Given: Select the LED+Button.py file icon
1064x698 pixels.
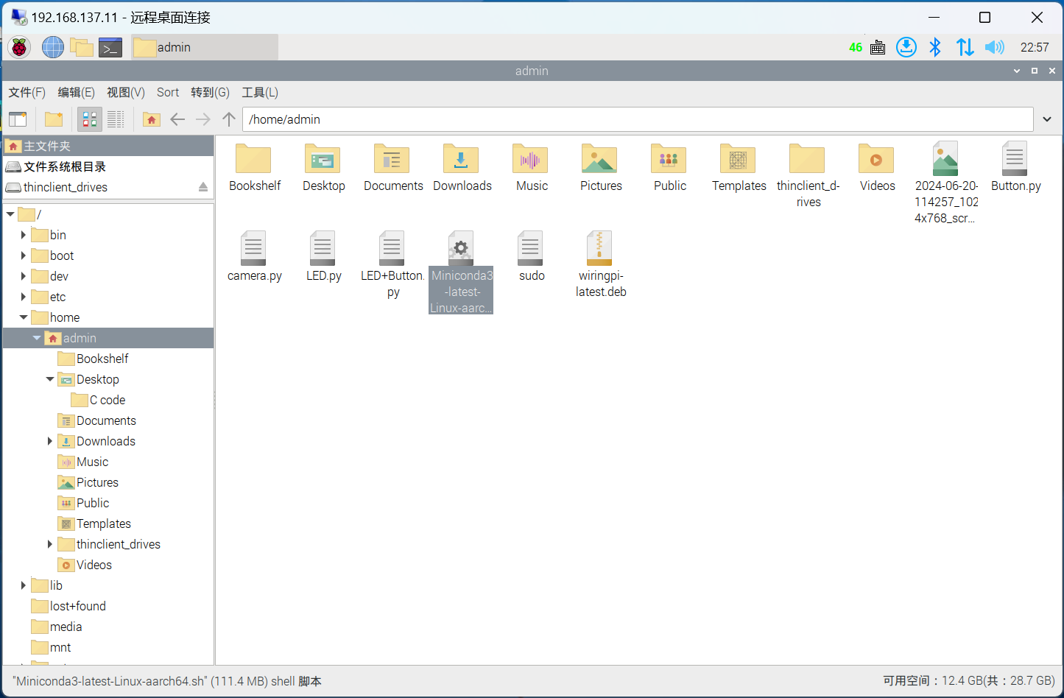Looking at the screenshot, I should click(x=392, y=248).
